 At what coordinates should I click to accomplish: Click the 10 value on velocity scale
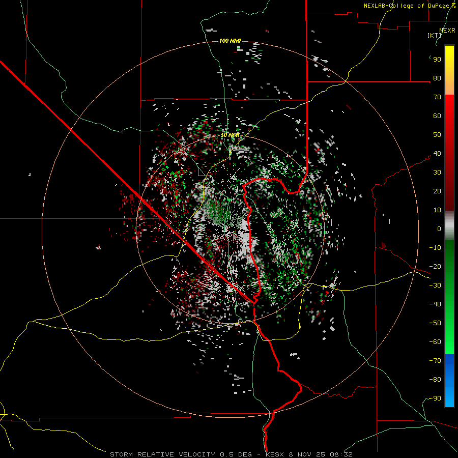(437, 210)
